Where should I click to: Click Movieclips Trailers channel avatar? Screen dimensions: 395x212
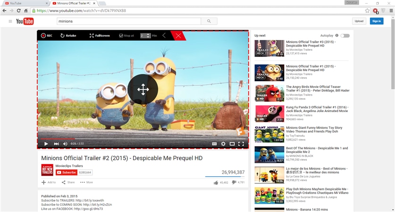pos(47,170)
